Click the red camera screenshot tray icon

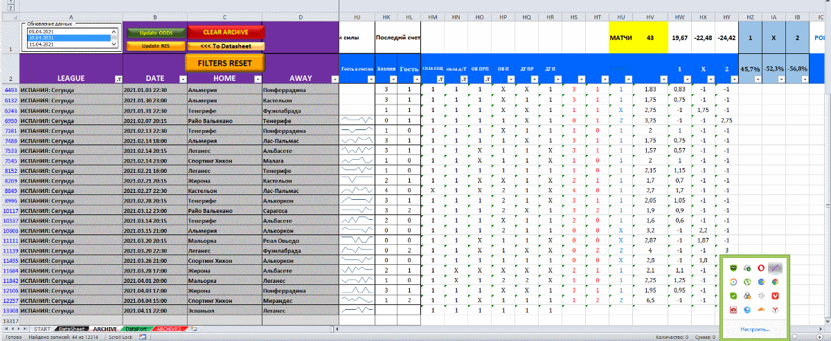(735, 311)
